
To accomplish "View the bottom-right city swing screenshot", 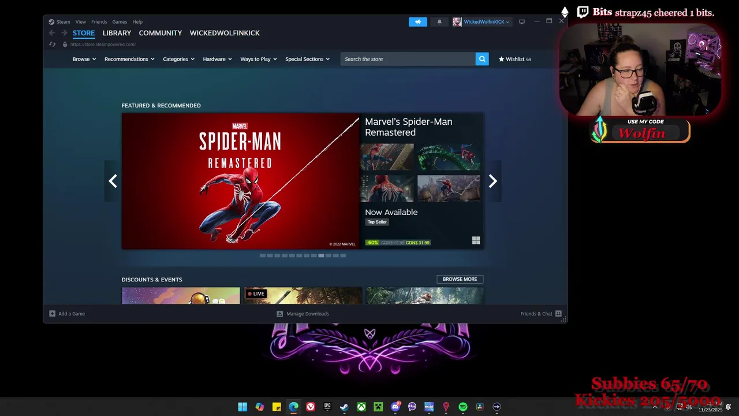I will [449, 188].
